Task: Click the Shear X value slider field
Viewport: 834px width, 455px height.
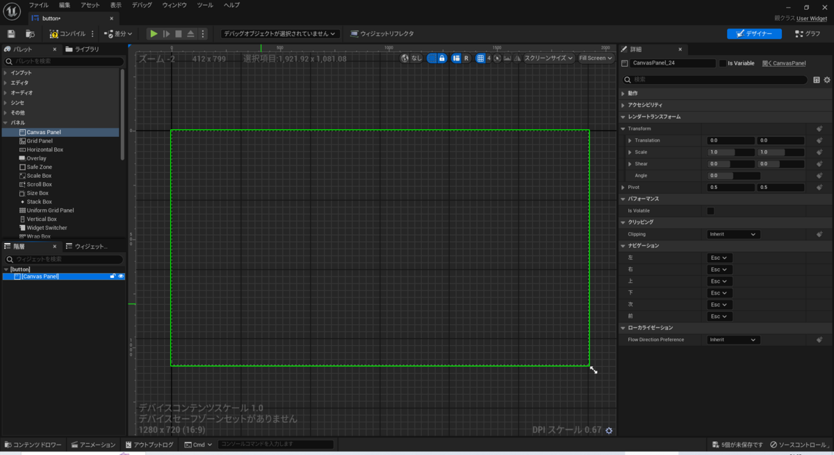Action: pyautogui.click(x=730, y=164)
